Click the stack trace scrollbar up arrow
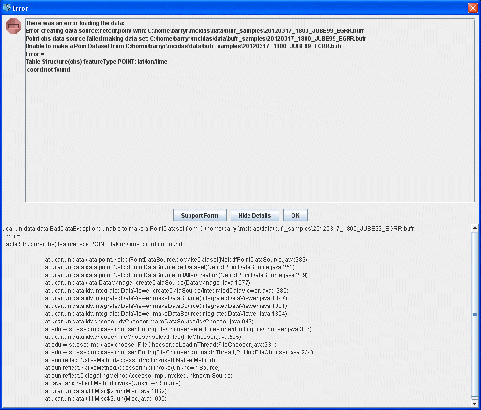 pyautogui.click(x=475, y=229)
